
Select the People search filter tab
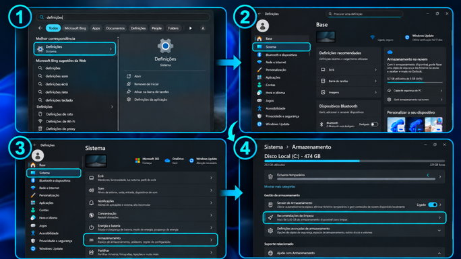click(x=156, y=28)
